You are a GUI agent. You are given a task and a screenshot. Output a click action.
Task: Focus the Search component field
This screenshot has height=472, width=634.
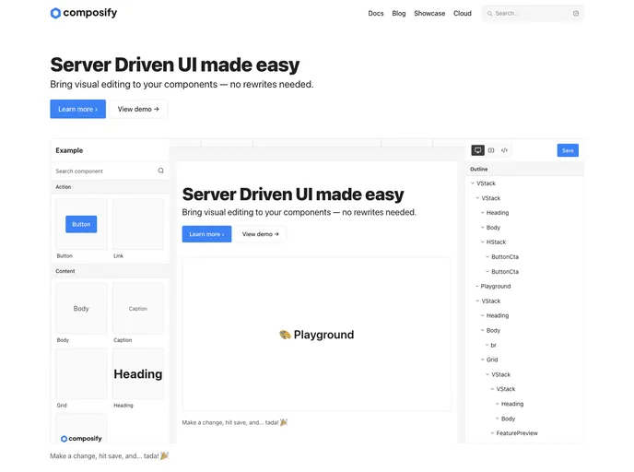[110, 171]
